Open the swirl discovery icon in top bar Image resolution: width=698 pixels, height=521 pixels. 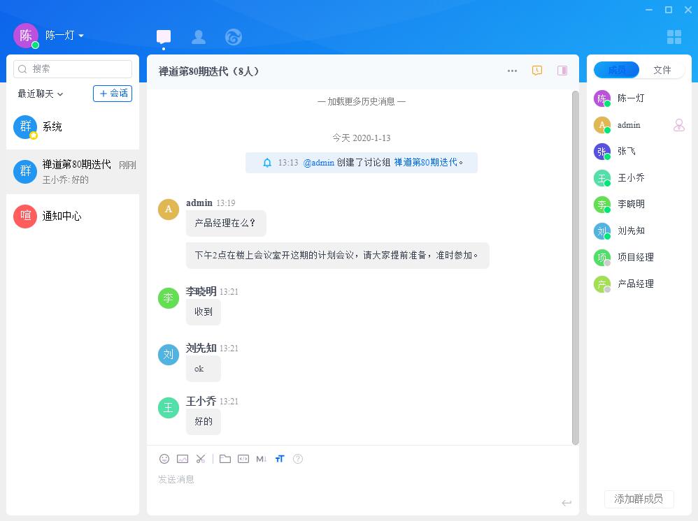[x=234, y=37]
